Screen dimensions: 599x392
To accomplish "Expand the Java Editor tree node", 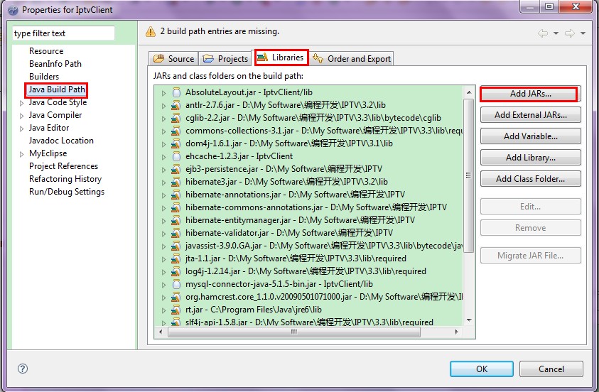I will pyautogui.click(x=22, y=129).
